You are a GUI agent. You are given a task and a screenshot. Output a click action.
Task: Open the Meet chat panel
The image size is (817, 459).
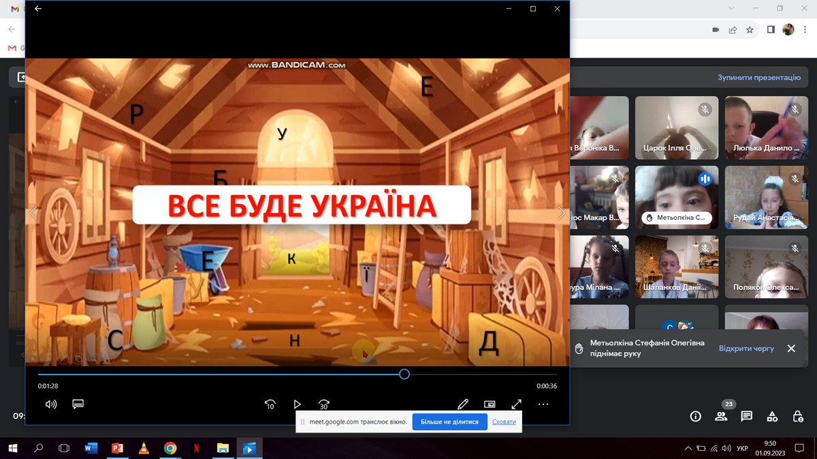pos(747,416)
